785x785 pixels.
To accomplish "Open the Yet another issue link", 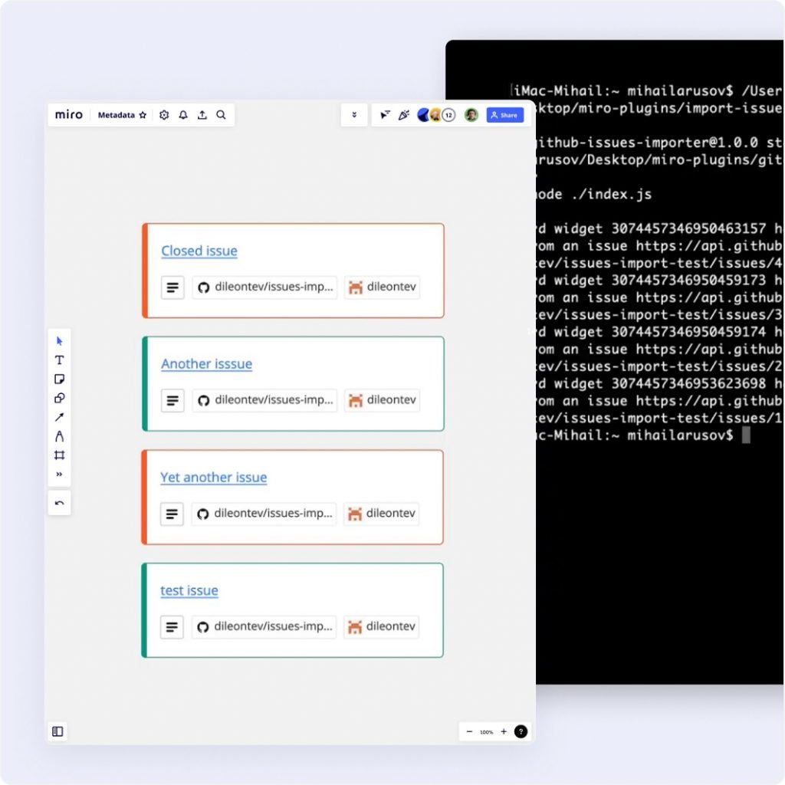I will tap(213, 477).
